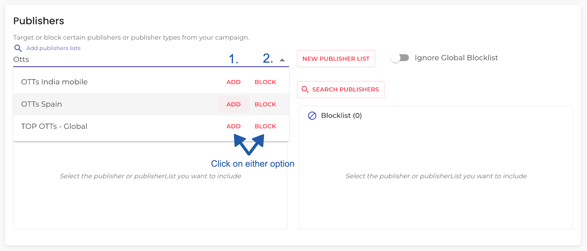587x251 pixels.
Task: Block the OTTs India mobile list
Action: click(265, 82)
